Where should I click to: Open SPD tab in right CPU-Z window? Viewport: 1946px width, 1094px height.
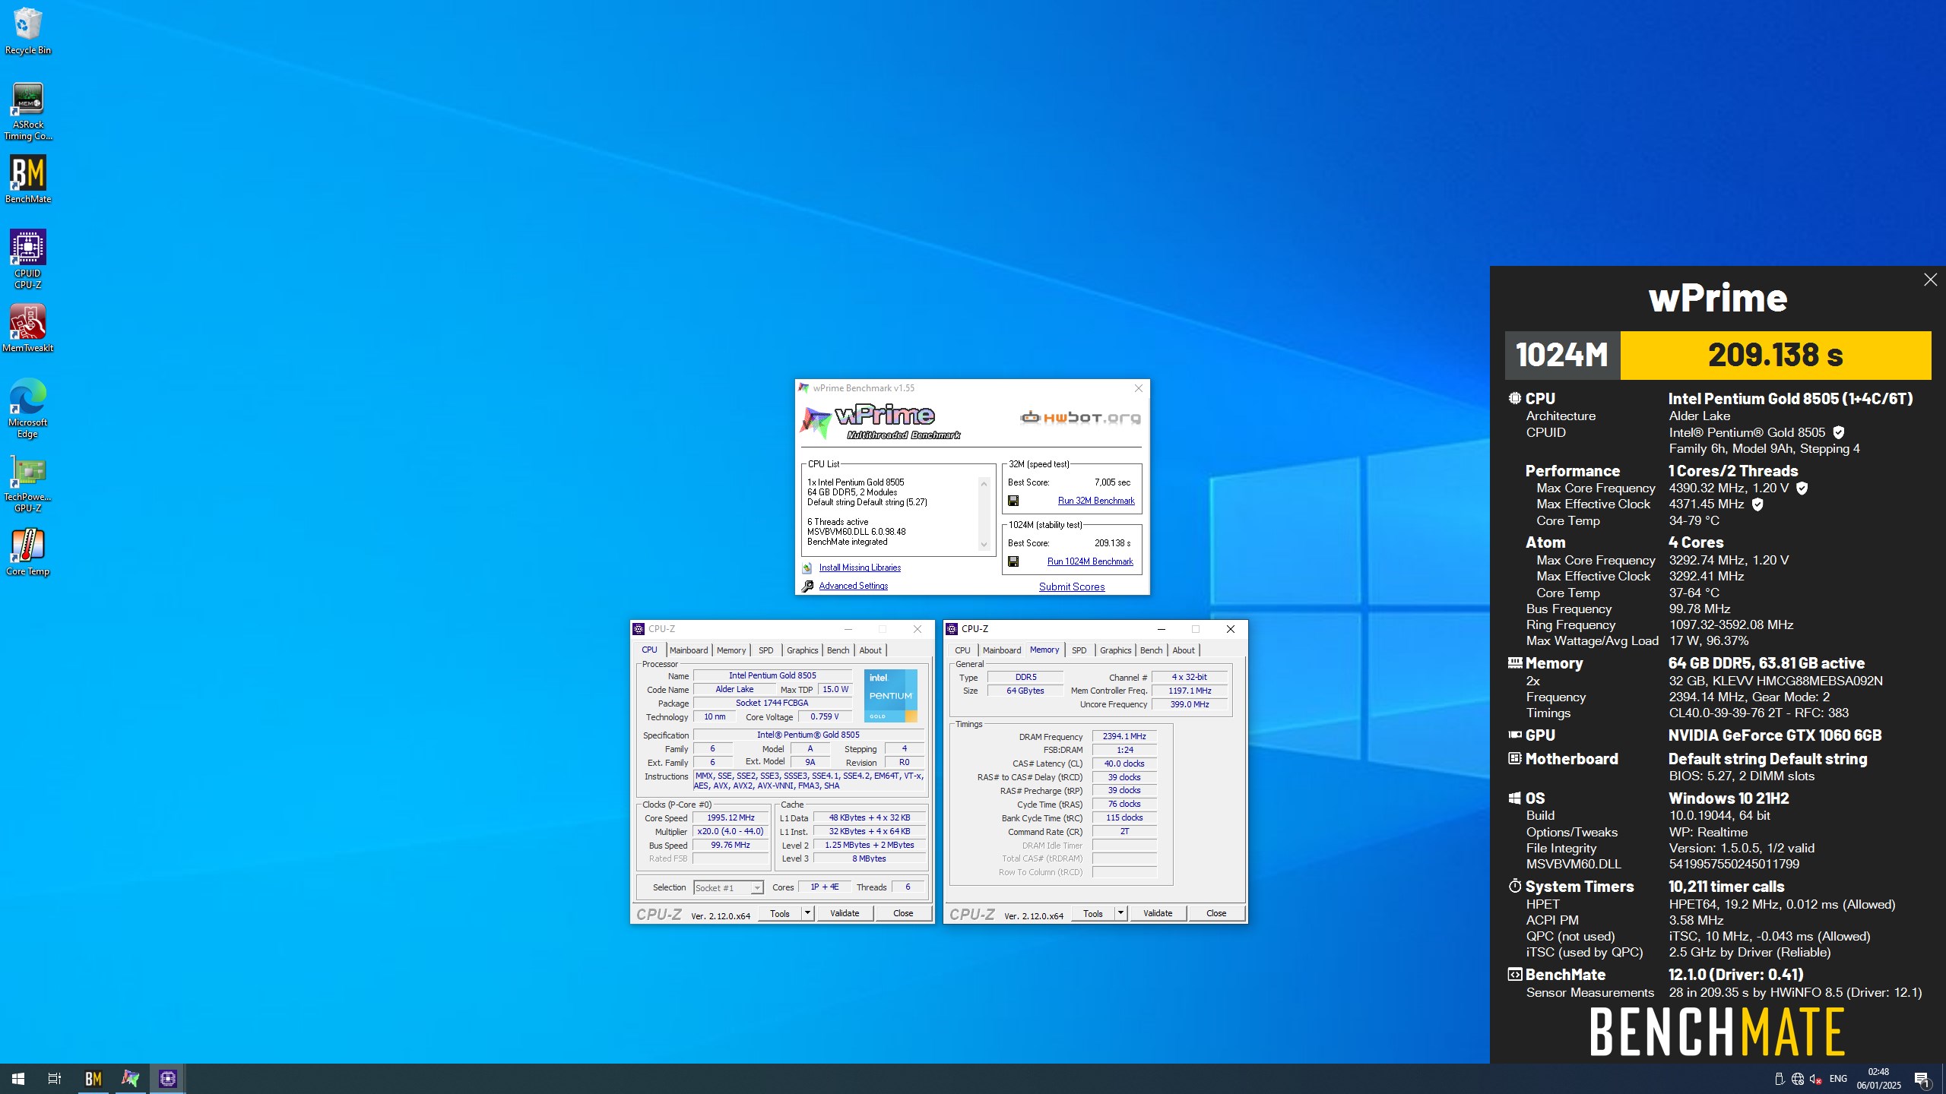click(x=1079, y=650)
